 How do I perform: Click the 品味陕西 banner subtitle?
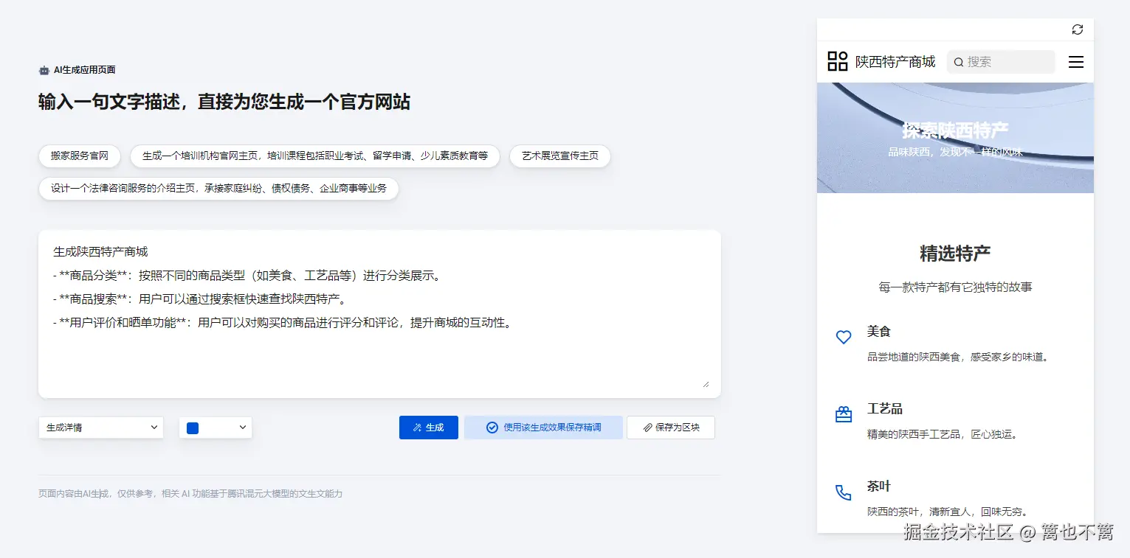point(955,152)
